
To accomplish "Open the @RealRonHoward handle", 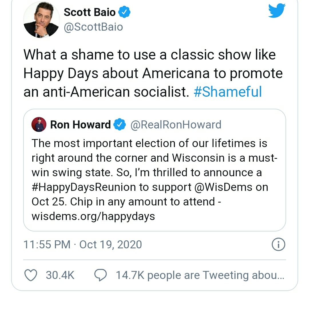I will point(176,124).
